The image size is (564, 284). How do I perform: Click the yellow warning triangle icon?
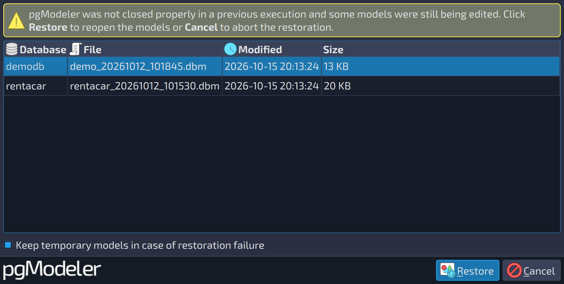tap(16, 21)
